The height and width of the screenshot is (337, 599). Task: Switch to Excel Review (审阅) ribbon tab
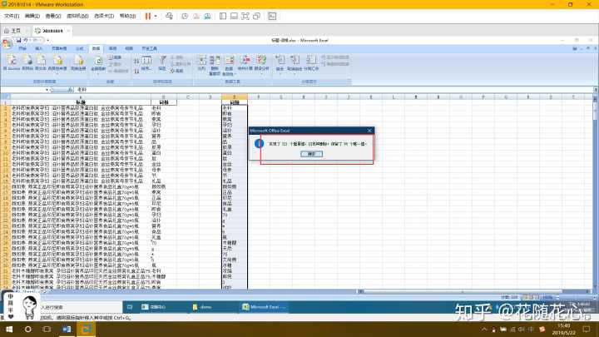112,48
